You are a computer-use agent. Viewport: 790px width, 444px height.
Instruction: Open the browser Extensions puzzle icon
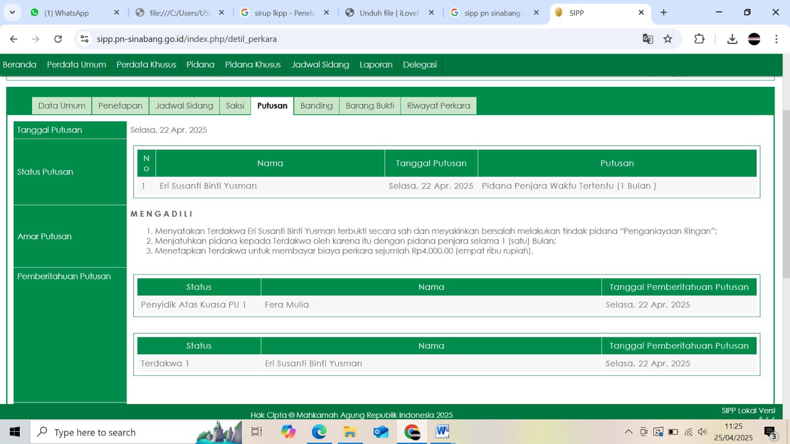[x=699, y=39]
